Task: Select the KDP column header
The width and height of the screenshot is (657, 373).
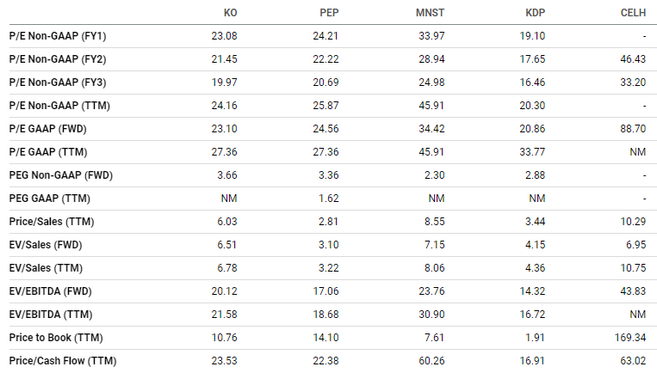Action: [x=536, y=13]
